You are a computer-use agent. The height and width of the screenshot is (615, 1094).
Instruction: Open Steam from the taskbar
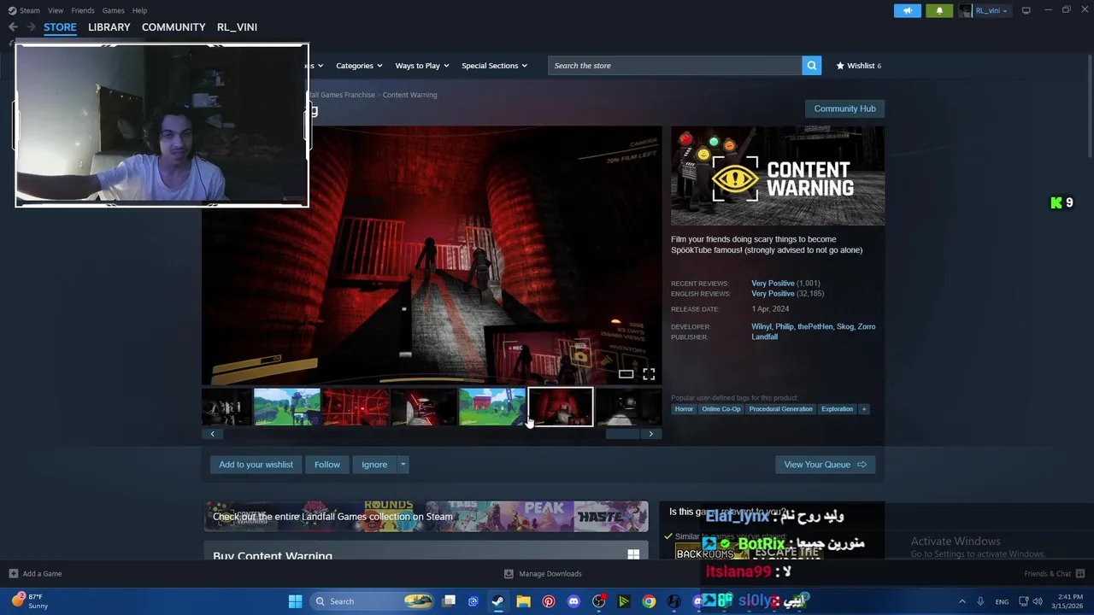(x=498, y=601)
